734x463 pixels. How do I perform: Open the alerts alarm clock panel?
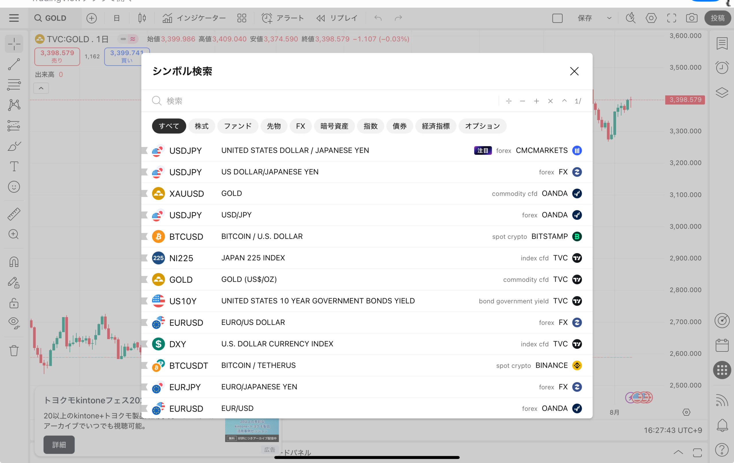click(722, 67)
